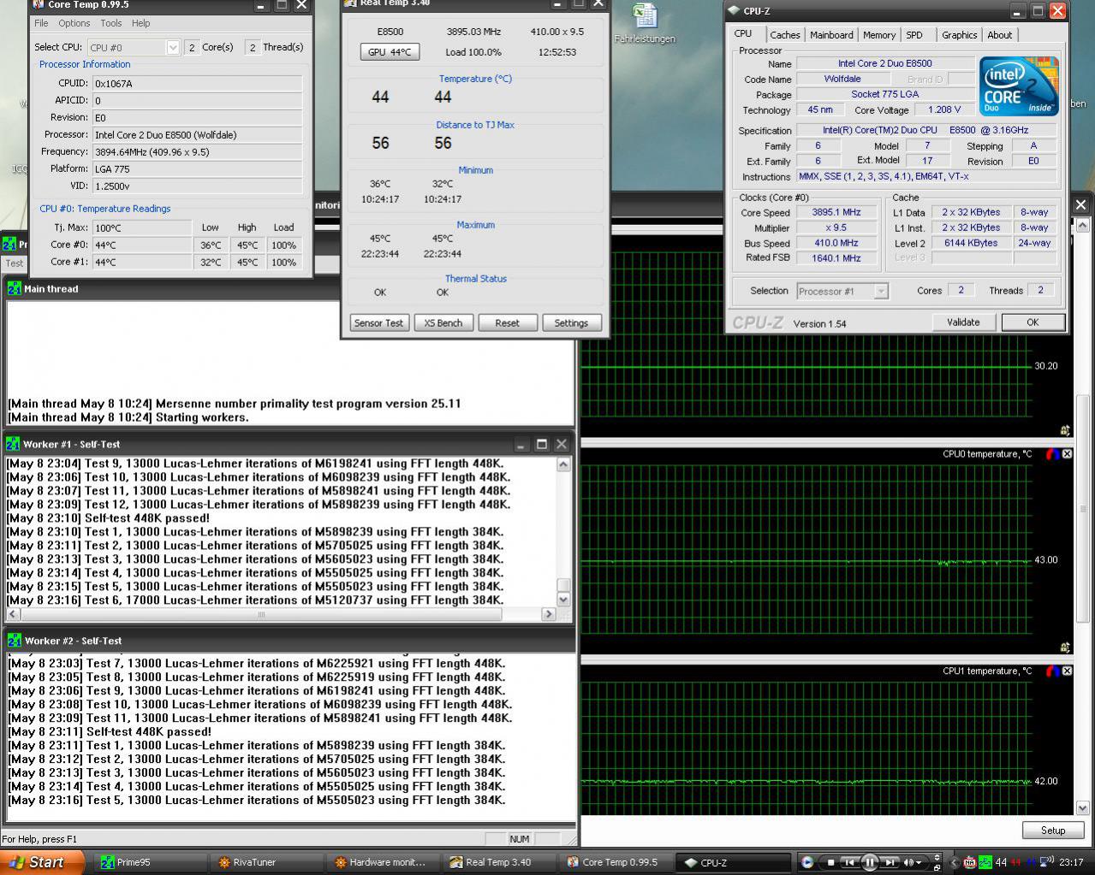1095x875 pixels.
Task: Open Real Temp Settings
Action: [571, 323]
